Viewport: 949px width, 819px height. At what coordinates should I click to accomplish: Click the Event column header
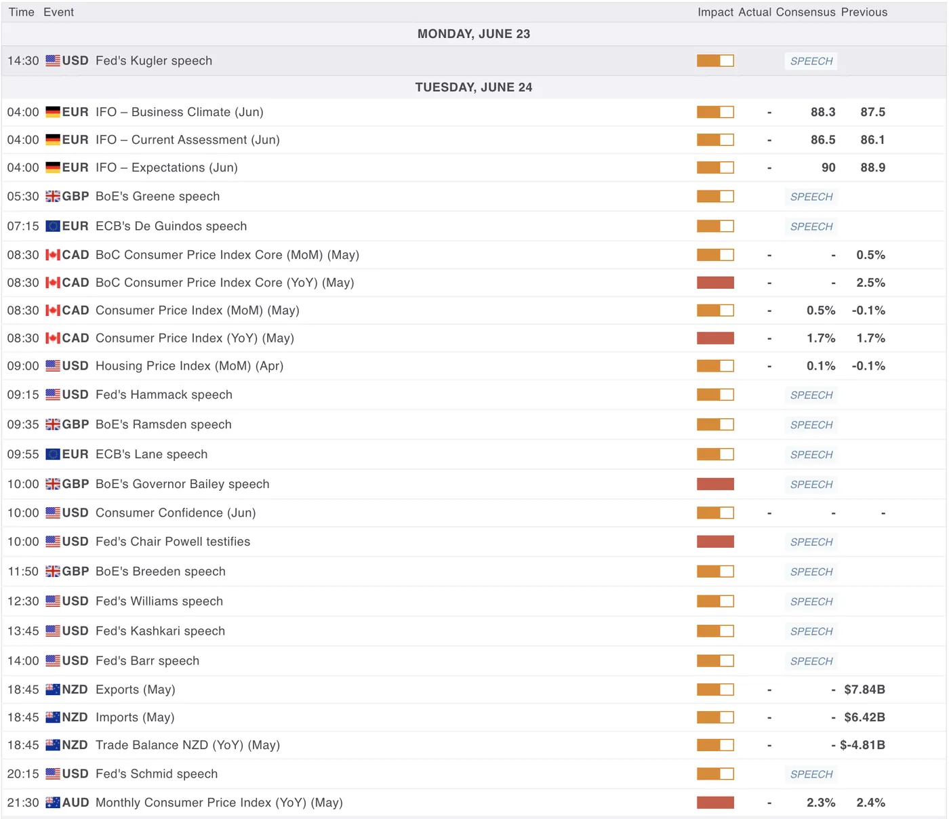coord(59,12)
